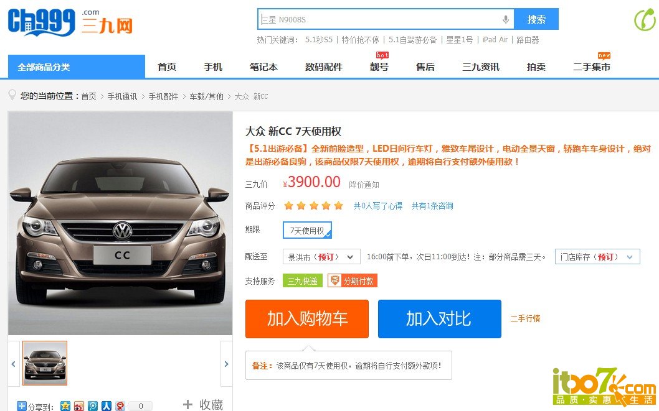Screen dimensions: 659x411
Task: Click the 三九快递 delivery badge
Action: point(303,280)
